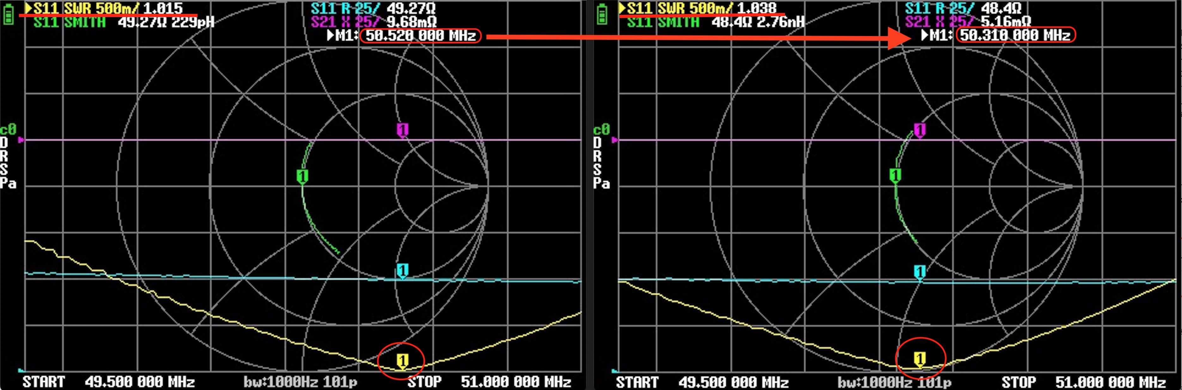Viewport: 1182px width, 390px height.
Task: Select S21 X trace reading 9.68mΩ
Action: tap(374, 21)
